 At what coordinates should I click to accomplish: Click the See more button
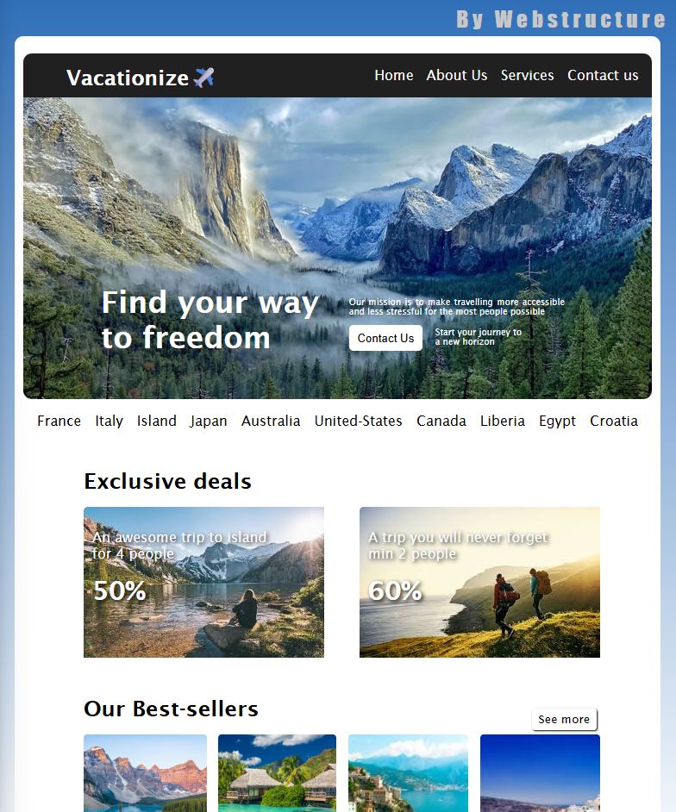point(564,719)
